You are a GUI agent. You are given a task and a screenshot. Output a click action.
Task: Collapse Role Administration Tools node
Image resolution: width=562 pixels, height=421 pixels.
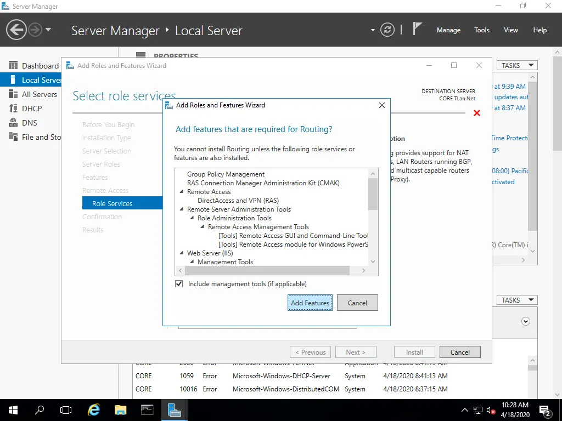(x=192, y=218)
